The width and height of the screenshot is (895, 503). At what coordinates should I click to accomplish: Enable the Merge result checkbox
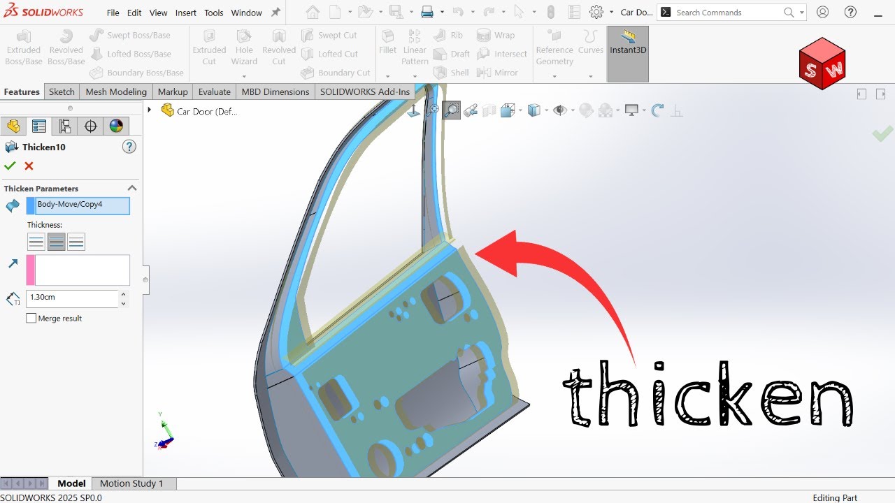coord(31,318)
